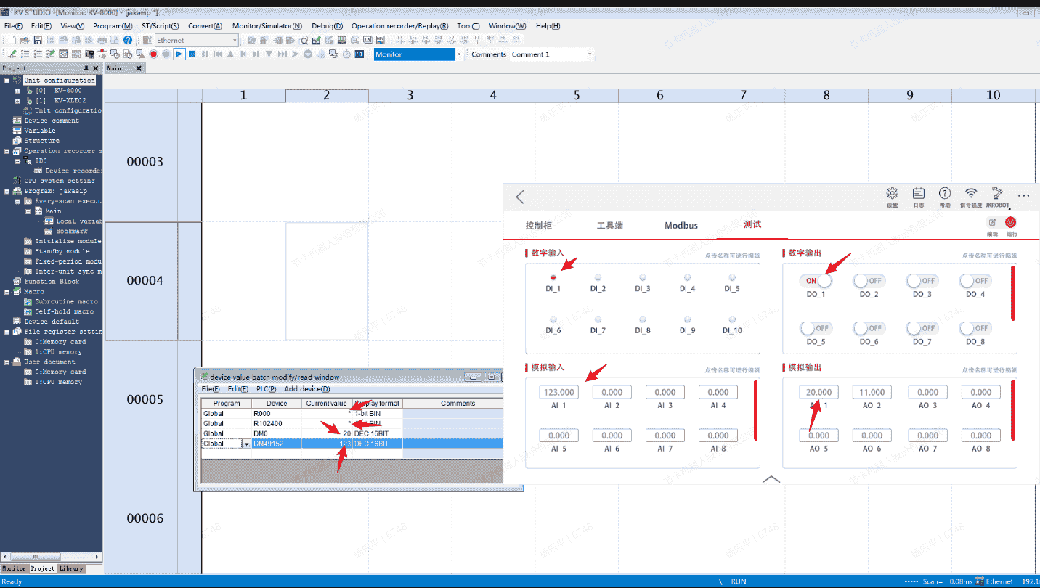Click the Save floppy disk icon

pyautogui.click(x=38, y=41)
